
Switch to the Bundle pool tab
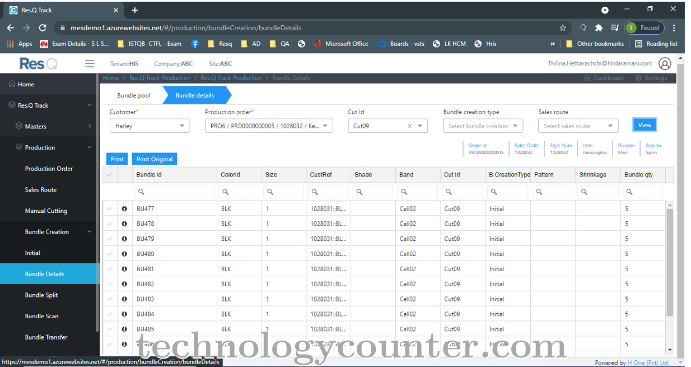[x=134, y=95]
